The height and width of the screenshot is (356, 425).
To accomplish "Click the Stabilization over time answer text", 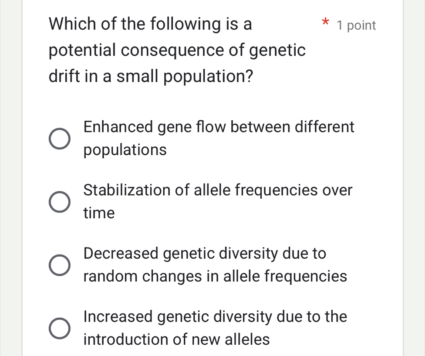I will click(218, 201).
